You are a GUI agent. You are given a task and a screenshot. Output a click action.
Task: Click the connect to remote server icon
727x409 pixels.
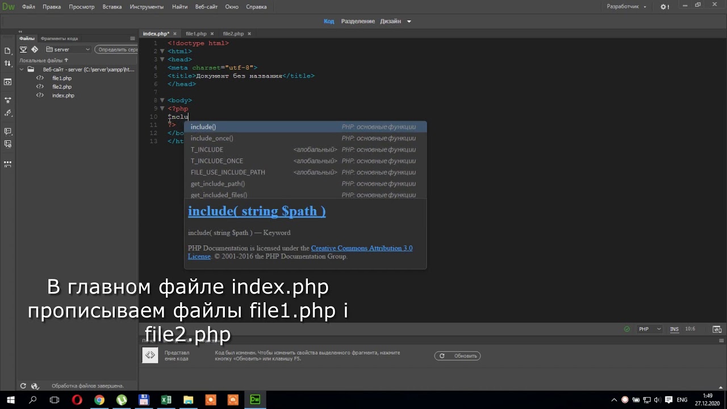click(23, 49)
